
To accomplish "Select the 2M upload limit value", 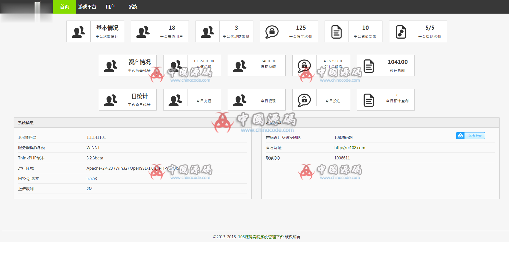I will 90,189.
